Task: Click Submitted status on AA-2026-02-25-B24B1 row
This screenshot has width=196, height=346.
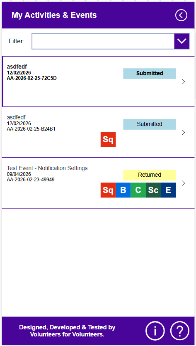Action: [x=150, y=124]
